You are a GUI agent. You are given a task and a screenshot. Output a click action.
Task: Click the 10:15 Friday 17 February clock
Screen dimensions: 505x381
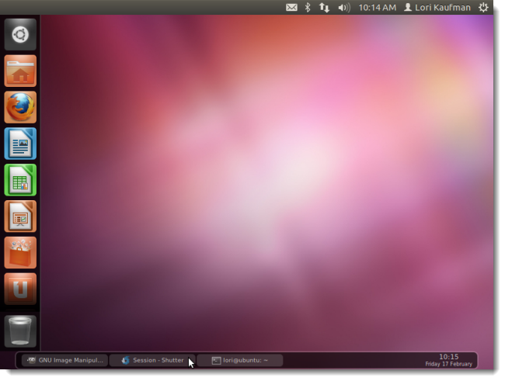[x=448, y=360]
